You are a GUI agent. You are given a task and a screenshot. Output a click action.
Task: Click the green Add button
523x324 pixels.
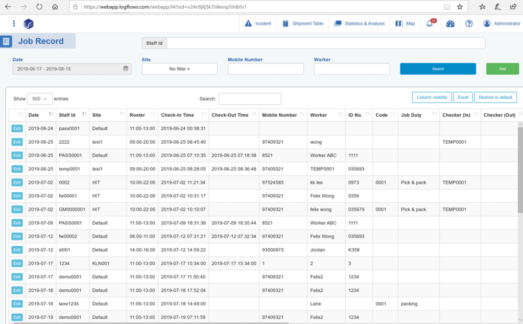(503, 69)
